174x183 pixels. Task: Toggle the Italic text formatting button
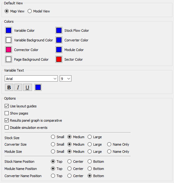coord(18,87)
